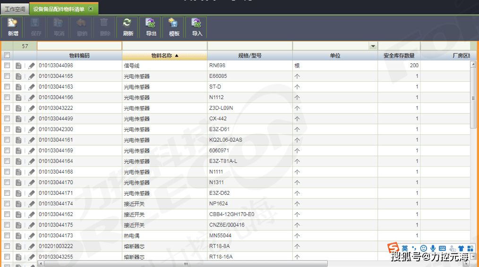Open document icon for row 010103044175
This screenshot has width=479, height=267.
coord(18,225)
